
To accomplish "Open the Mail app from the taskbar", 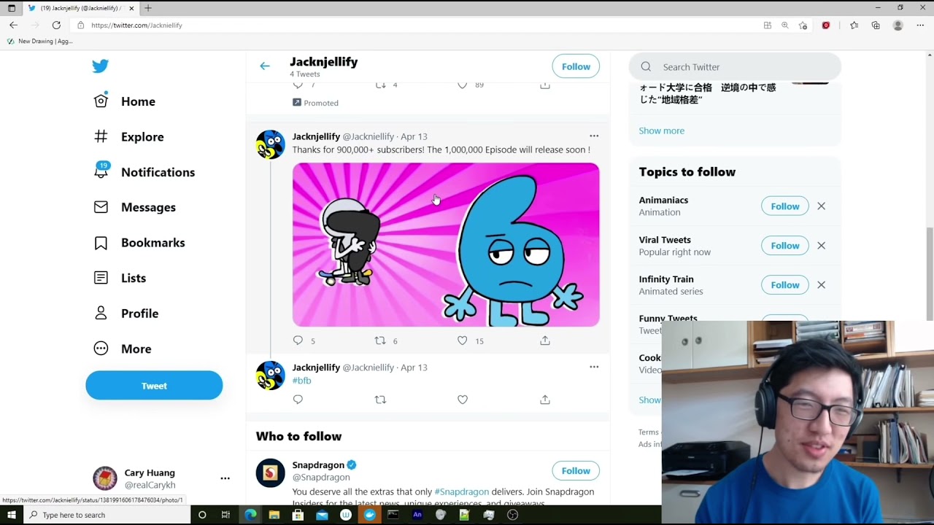I will [322, 515].
